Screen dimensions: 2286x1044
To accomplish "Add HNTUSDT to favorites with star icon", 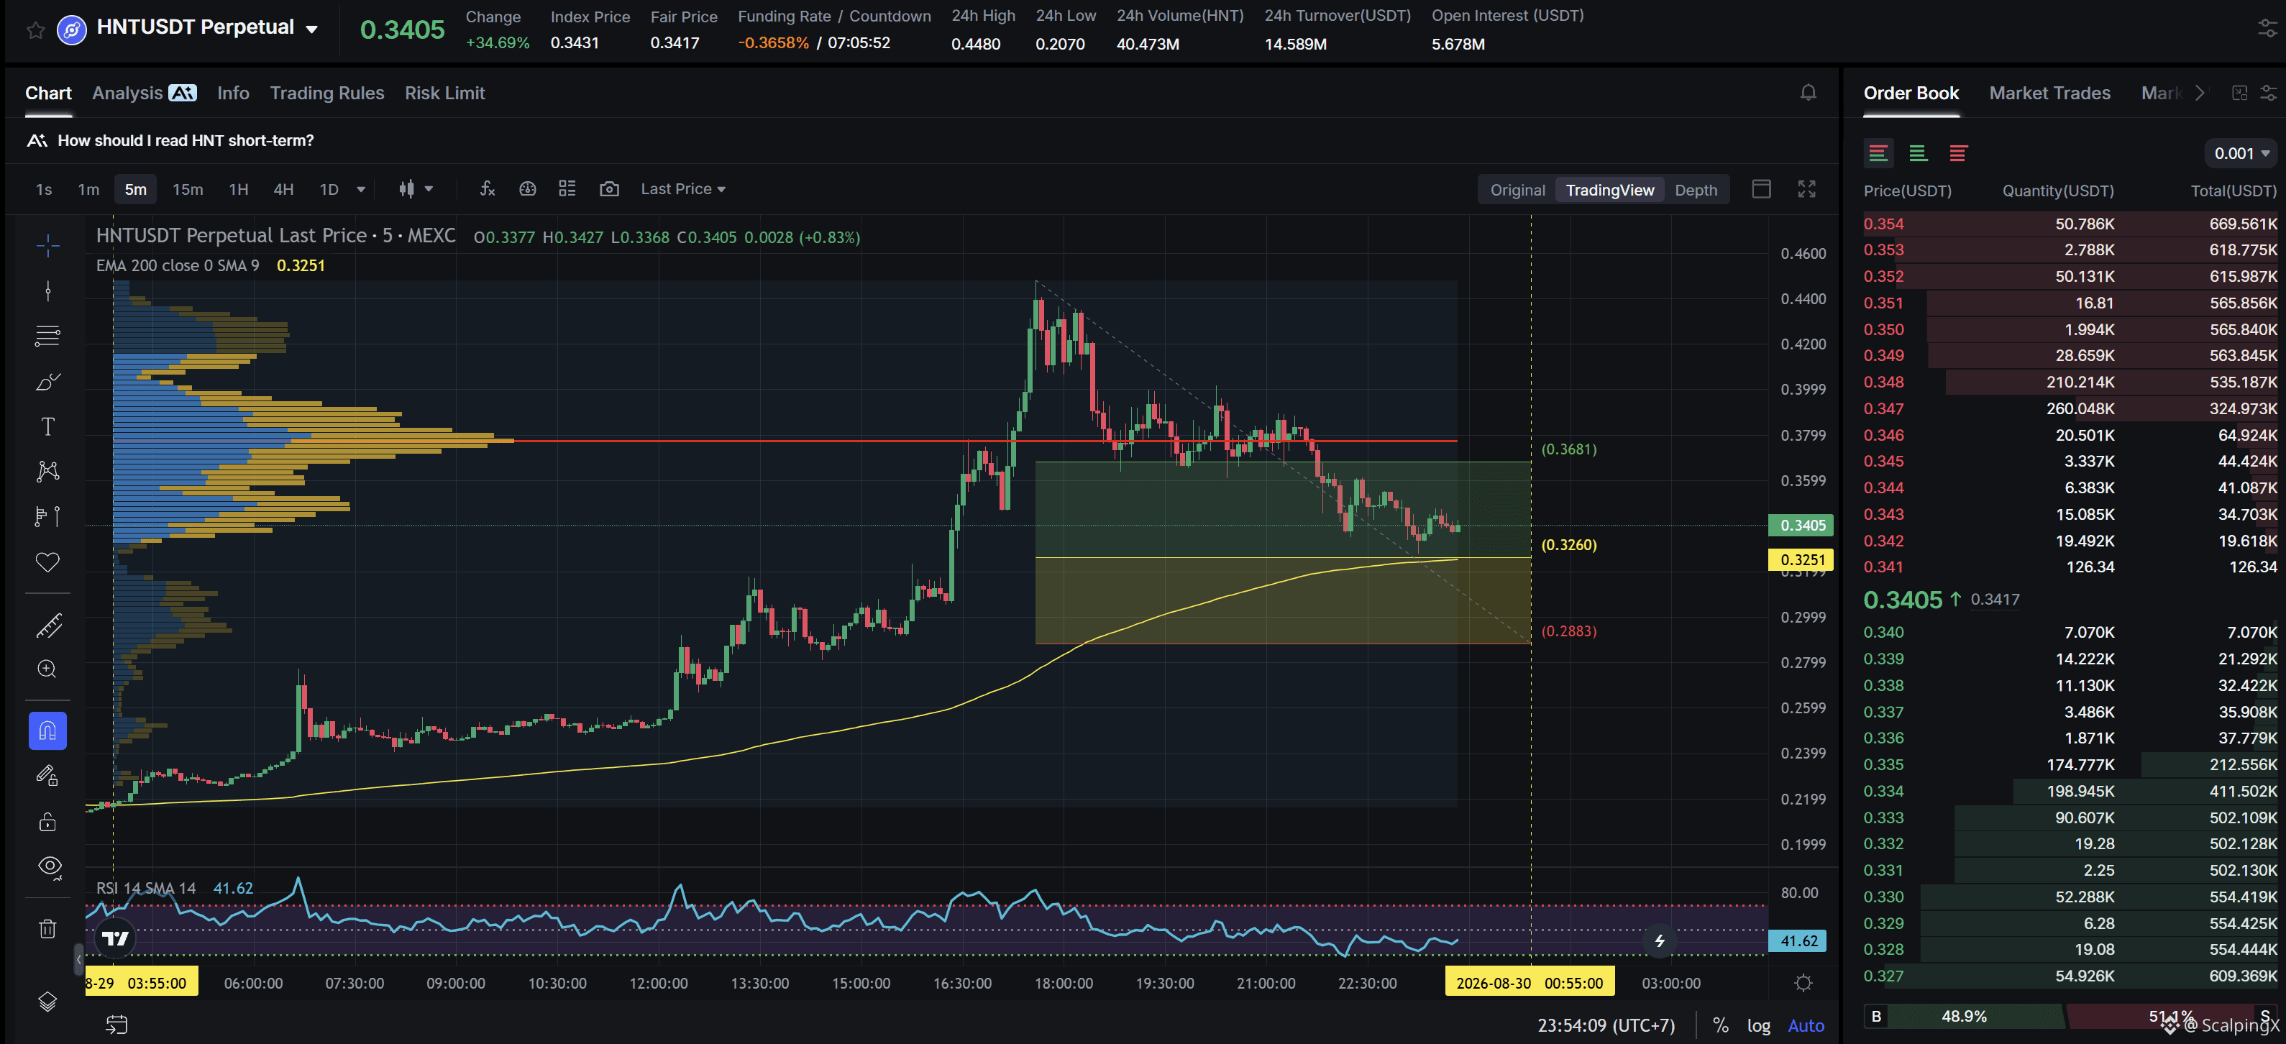I will [35, 30].
